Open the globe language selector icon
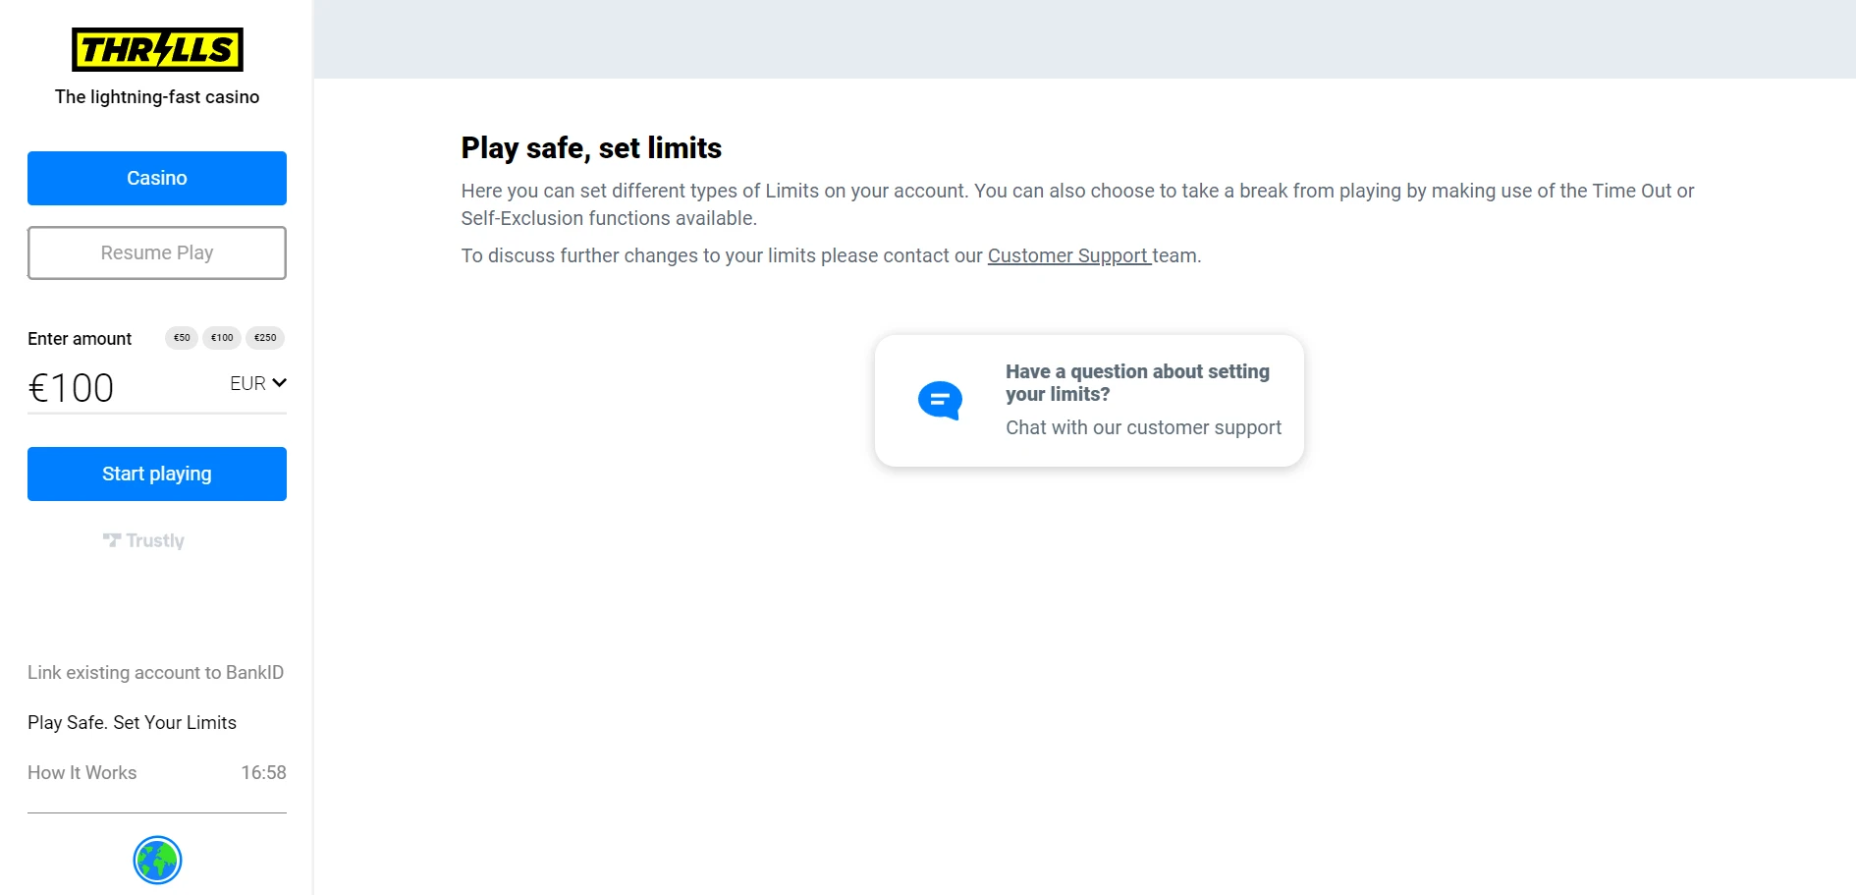The width and height of the screenshot is (1856, 895). 157,861
